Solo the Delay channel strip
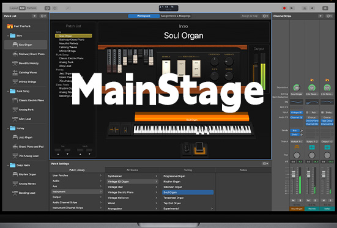Image resolution: width=337 pixels, height=228 pixels. tap(330, 200)
